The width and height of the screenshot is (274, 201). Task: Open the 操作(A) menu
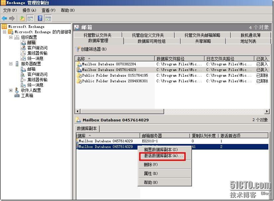(29, 10)
